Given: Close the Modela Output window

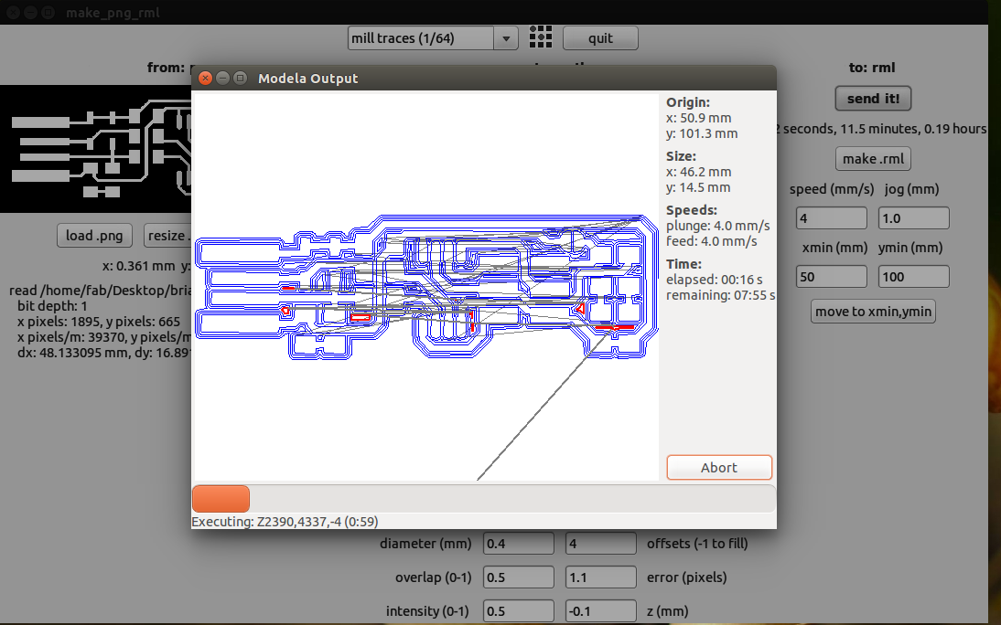Looking at the screenshot, I should click(x=206, y=79).
